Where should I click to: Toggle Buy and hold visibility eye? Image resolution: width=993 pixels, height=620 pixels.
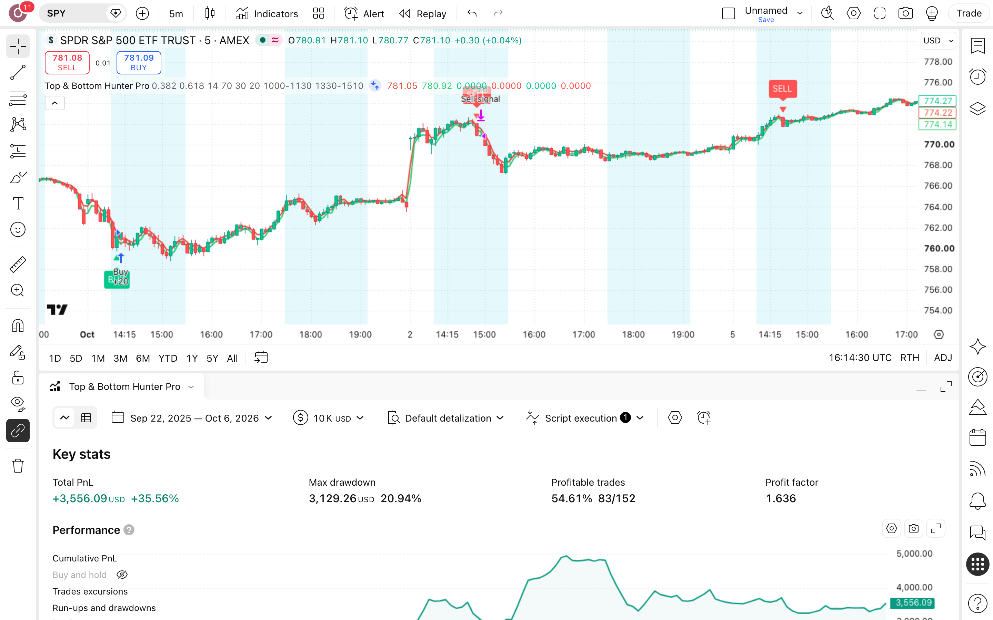coord(122,575)
